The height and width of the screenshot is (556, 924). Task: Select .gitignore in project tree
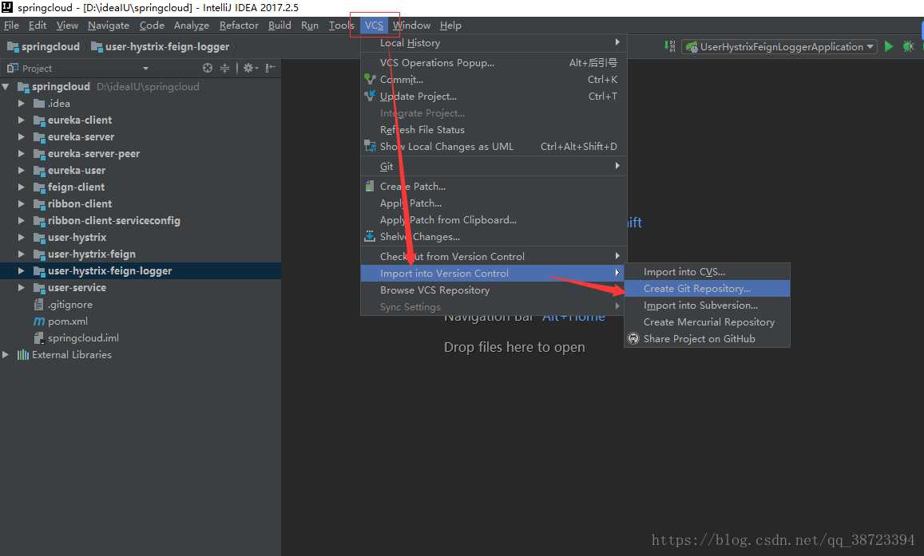(x=141, y=304)
